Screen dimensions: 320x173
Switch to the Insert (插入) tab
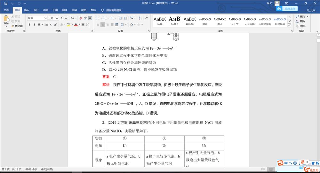click(27, 10)
